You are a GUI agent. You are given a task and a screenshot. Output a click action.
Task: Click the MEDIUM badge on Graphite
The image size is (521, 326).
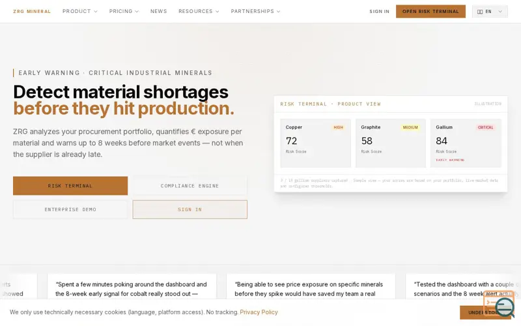(410, 127)
